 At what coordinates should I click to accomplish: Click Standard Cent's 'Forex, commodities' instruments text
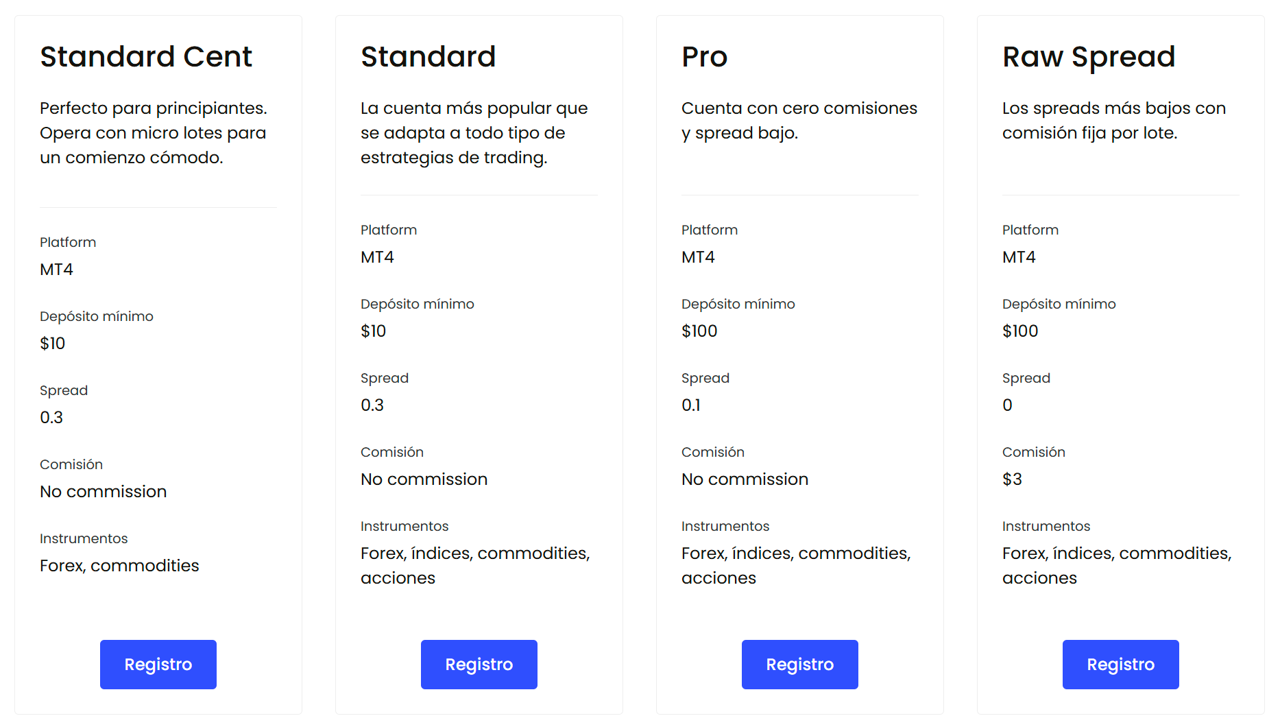pos(119,565)
